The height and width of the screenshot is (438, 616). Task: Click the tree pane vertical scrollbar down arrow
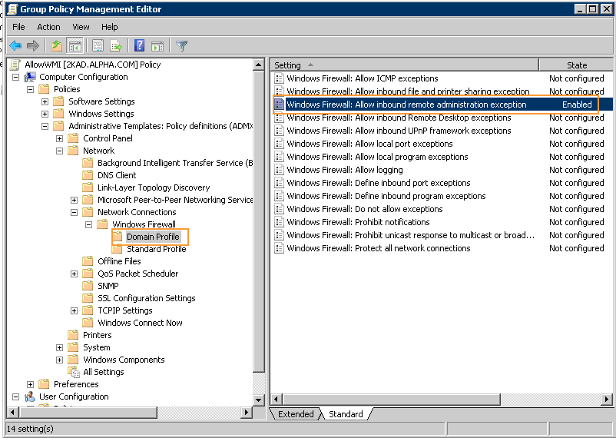(x=259, y=400)
